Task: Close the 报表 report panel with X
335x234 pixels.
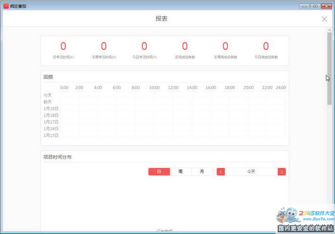Action: (324, 19)
